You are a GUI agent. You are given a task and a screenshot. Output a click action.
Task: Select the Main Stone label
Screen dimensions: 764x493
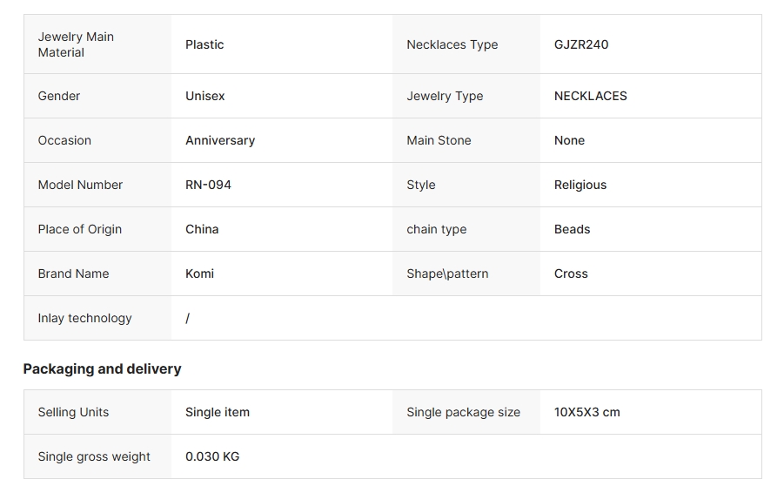point(439,140)
